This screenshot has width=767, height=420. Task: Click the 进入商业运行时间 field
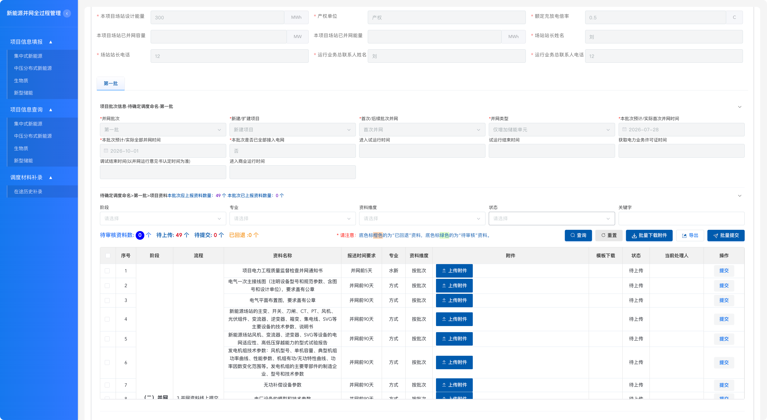292,172
